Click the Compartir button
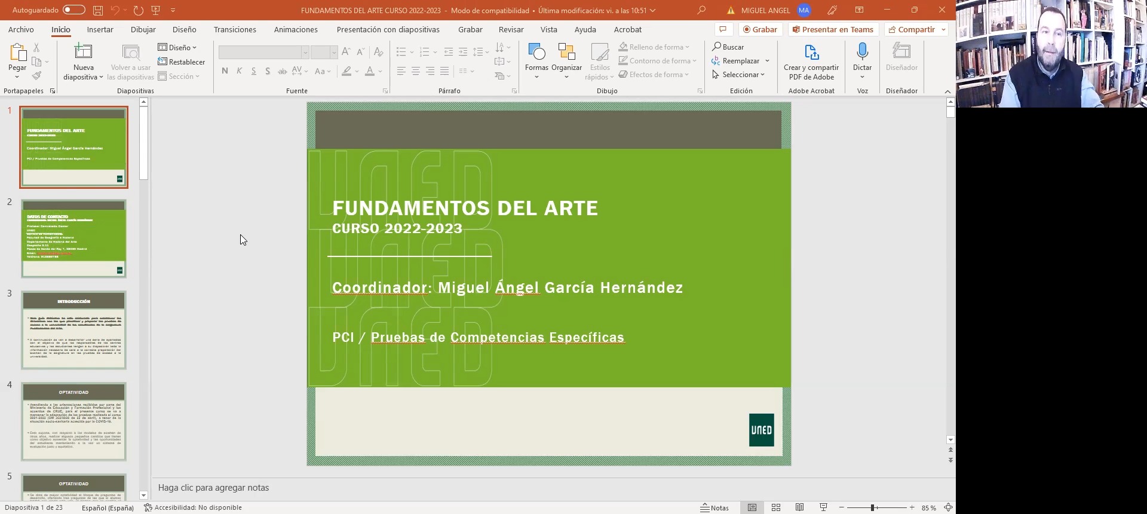This screenshot has height=514, width=1147. [912, 29]
